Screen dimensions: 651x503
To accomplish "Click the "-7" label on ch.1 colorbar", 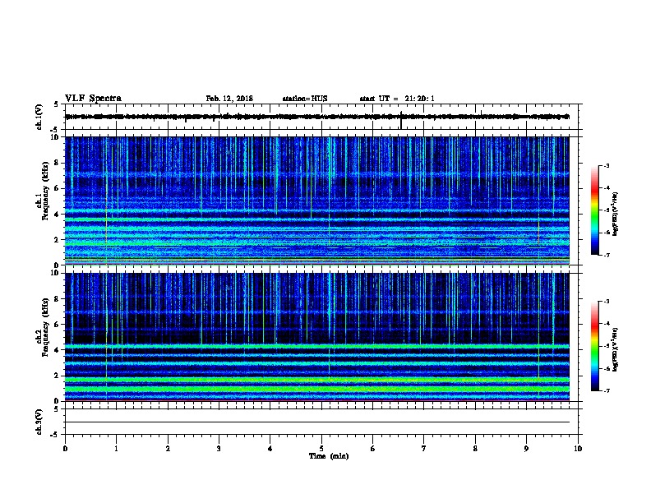I will coord(606,255).
